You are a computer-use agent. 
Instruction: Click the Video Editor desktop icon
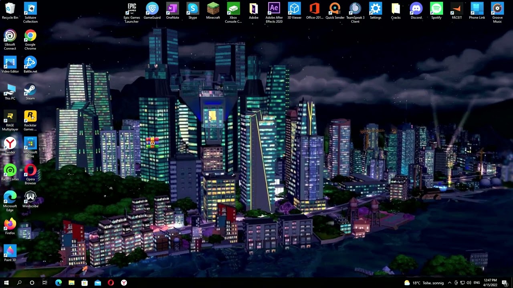pos(10,65)
